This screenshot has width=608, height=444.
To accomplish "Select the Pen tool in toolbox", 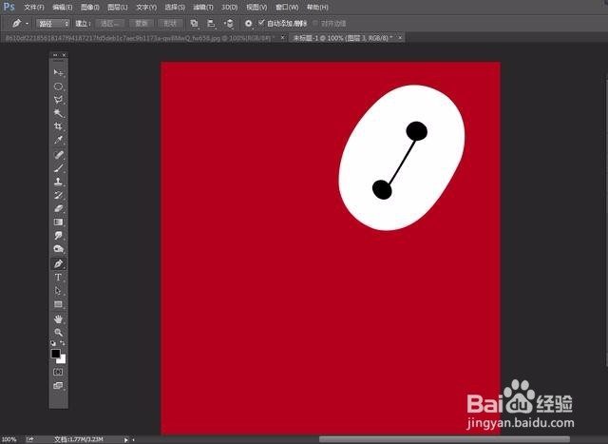I will pyautogui.click(x=59, y=264).
